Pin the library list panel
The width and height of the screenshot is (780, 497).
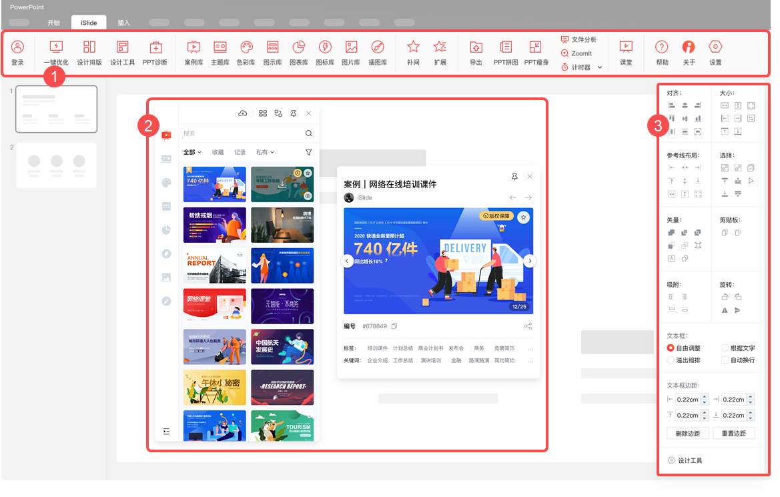point(294,113)
